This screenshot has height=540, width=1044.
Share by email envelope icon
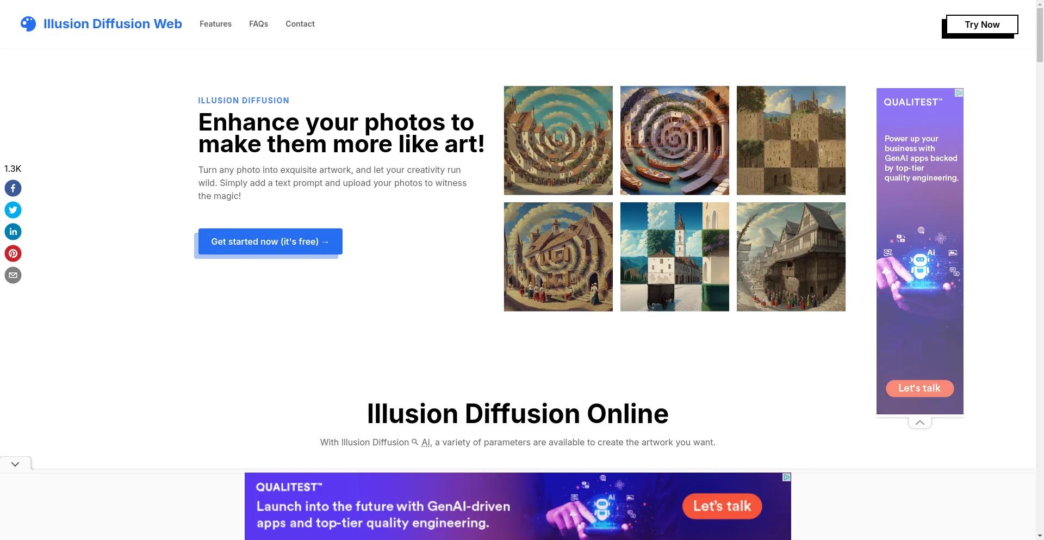[13, 275]
